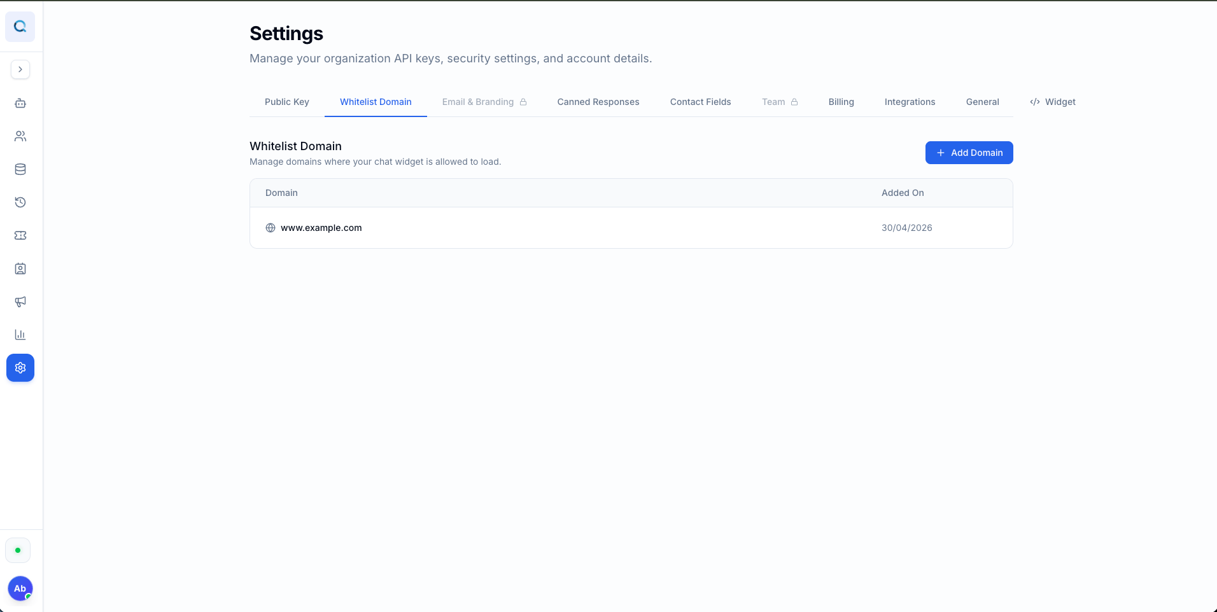Click the green online status indicator
Viewport: 1217px width, 612px height.
(18, 550)
